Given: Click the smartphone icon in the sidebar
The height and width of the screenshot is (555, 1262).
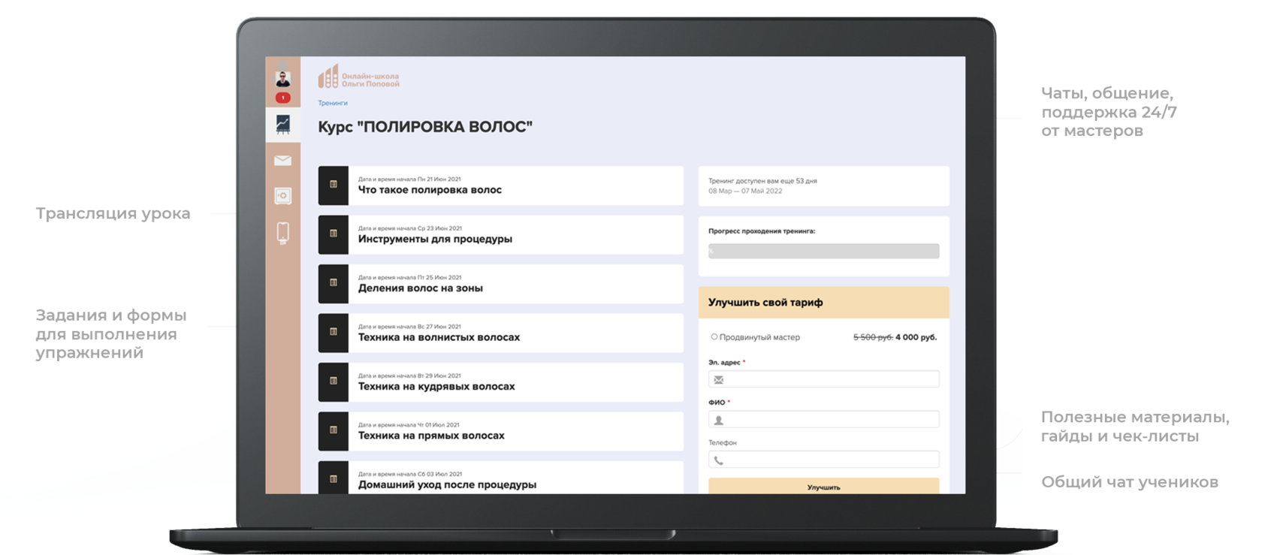Looking at the screenshot, I should click(x=282, y=233).
